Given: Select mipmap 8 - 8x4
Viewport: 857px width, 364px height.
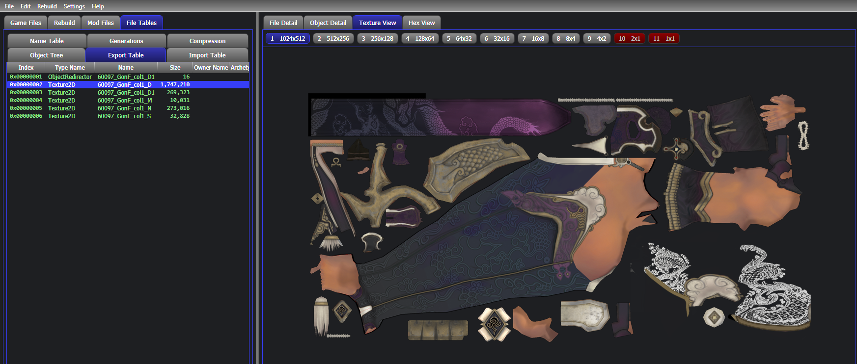Looking at the screenshot, I should (566, 38).
